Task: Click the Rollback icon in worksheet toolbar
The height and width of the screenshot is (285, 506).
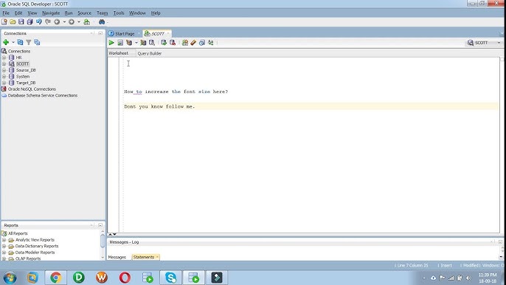Action: click(x=173, y=43)
